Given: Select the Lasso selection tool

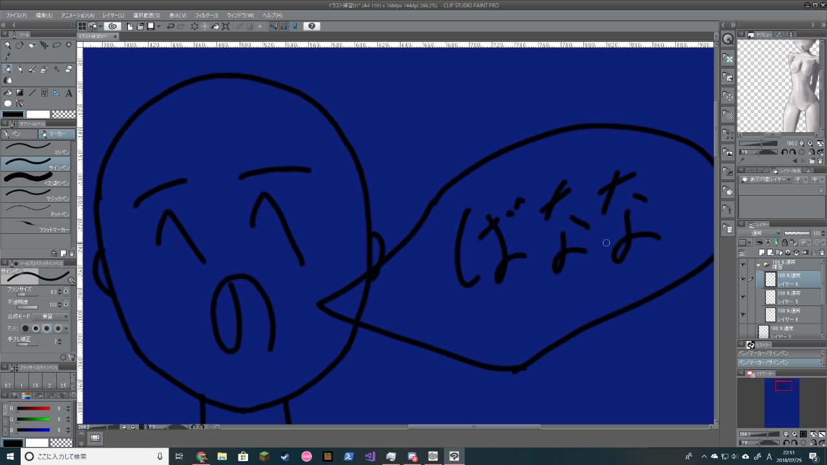Looking at the screenshot, I should tap(56, 45).
